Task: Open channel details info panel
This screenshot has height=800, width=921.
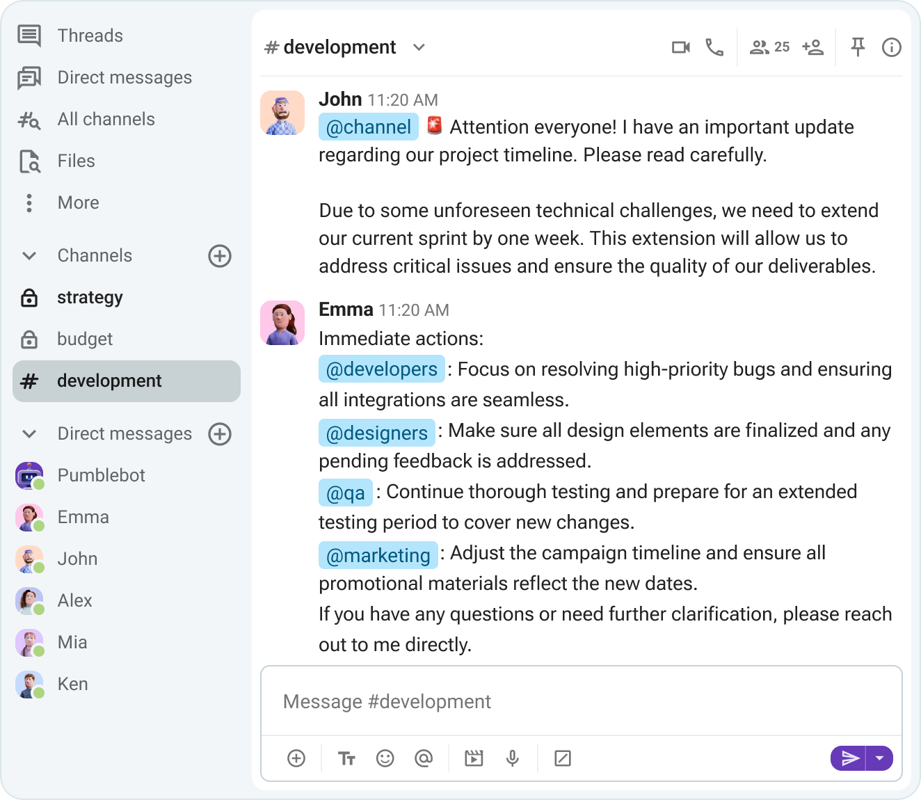Action: tap(891, 47)
